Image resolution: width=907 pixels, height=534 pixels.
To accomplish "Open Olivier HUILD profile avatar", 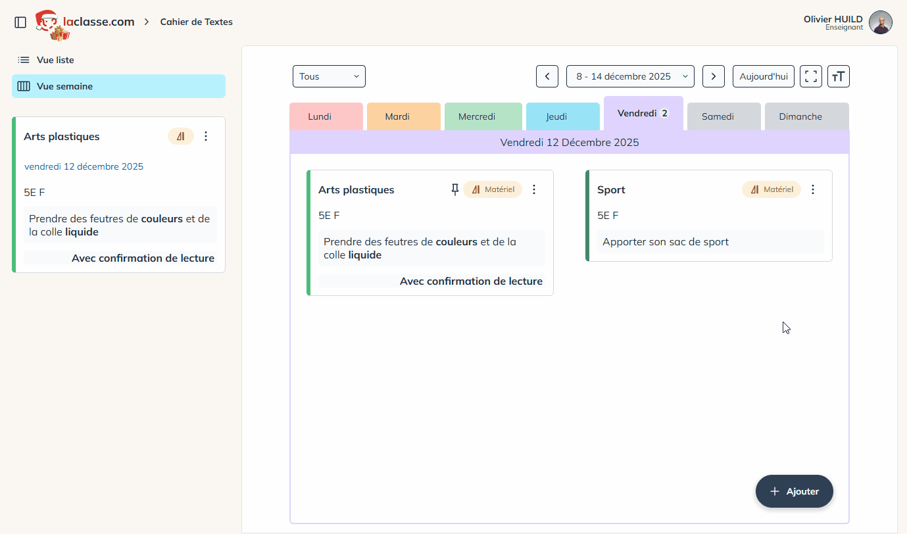I will [x=880, y=22].
